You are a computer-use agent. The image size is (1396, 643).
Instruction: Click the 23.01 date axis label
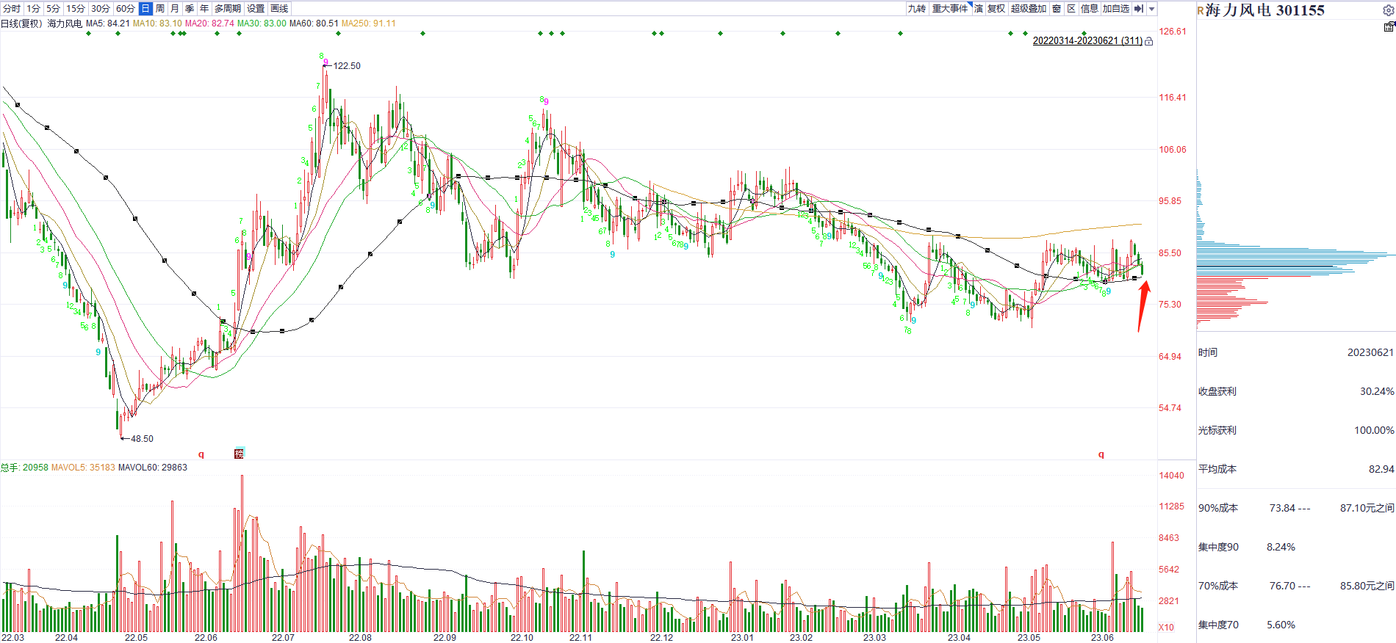point(742,637)
